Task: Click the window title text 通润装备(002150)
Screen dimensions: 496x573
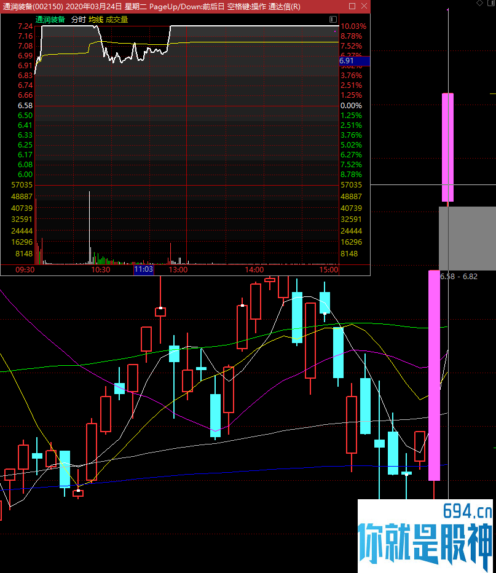Action: click(33, 7)
